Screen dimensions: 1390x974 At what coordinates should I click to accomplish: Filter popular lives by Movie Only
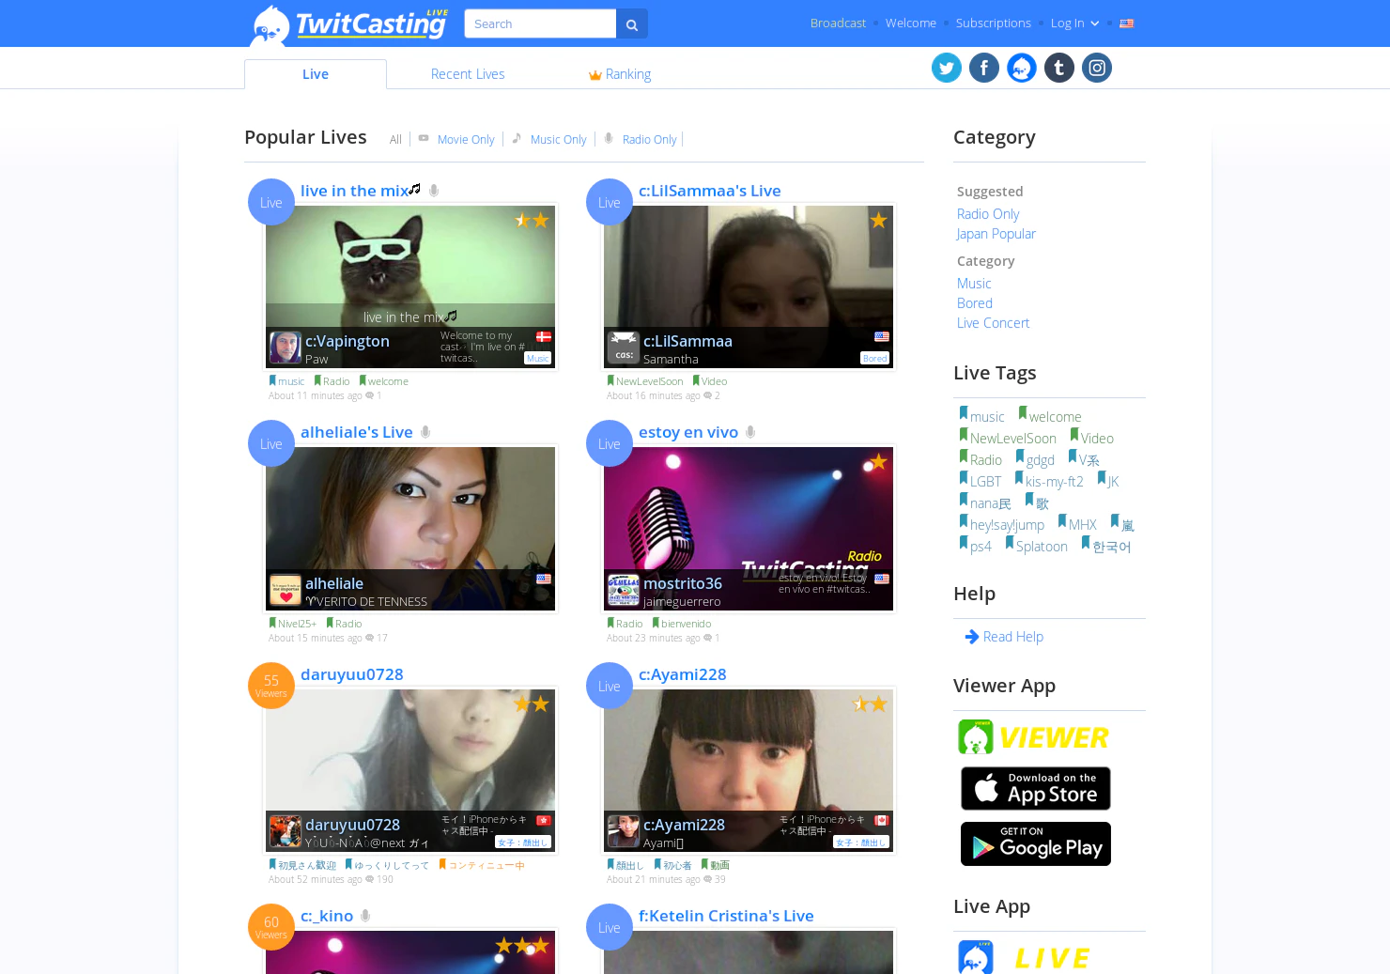[x=466, y=140]
